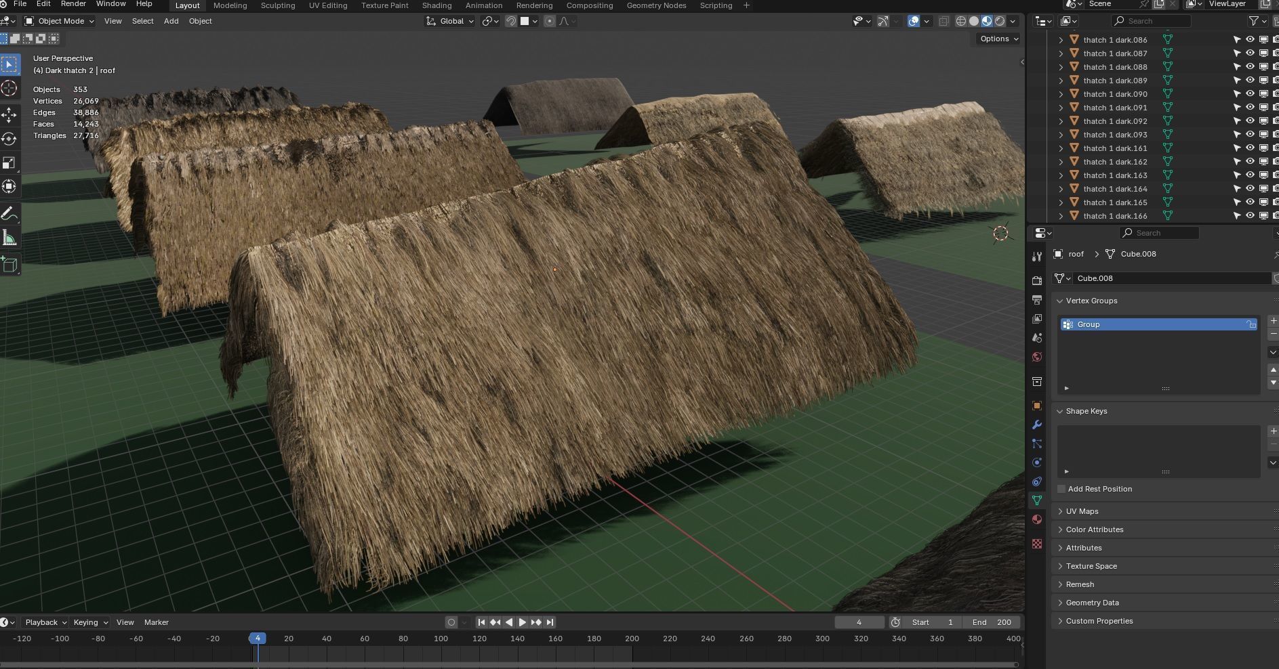Add a new vertex group
1279x669 pixels.
pos(1273,321)
